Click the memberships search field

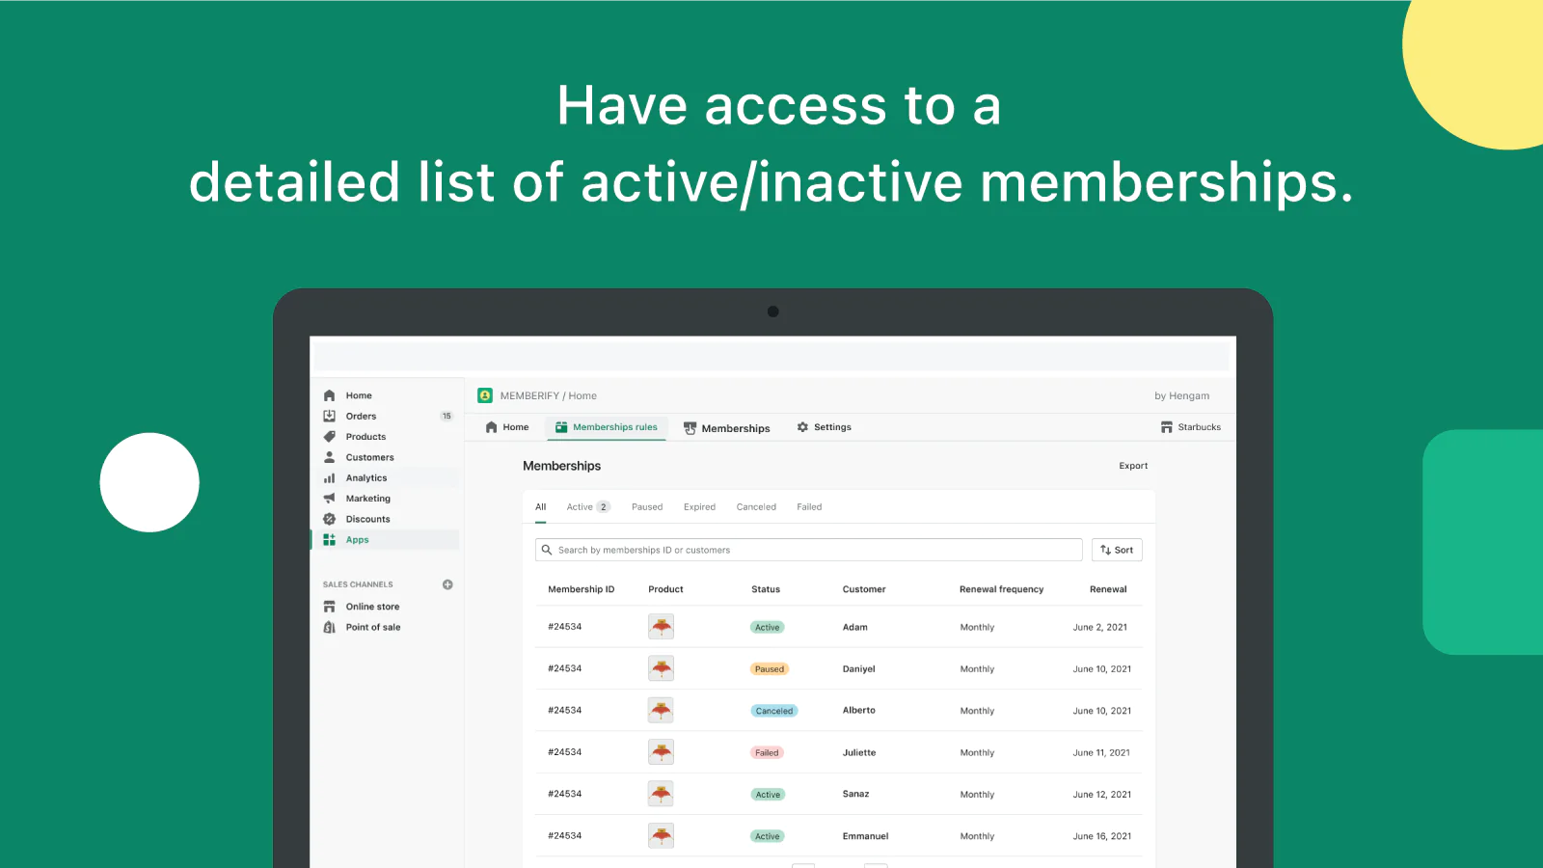pyautogui.click(x=810, y=550)
